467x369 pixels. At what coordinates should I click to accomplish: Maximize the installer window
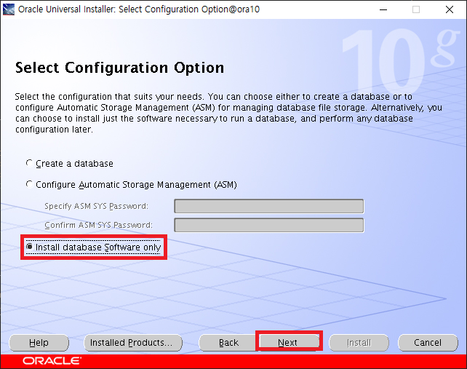pyautogui.click(x=416, y=9)
